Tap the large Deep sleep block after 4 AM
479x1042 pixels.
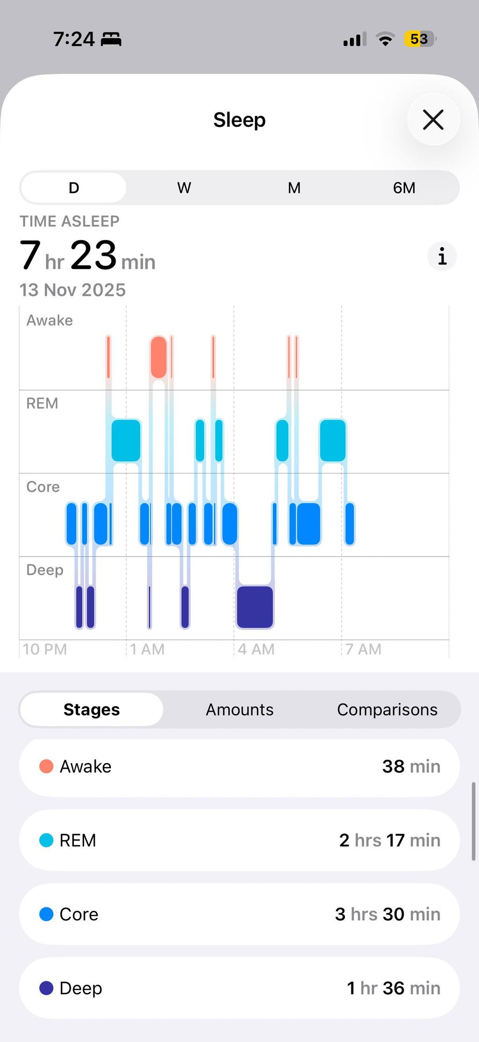coord(255,607)
